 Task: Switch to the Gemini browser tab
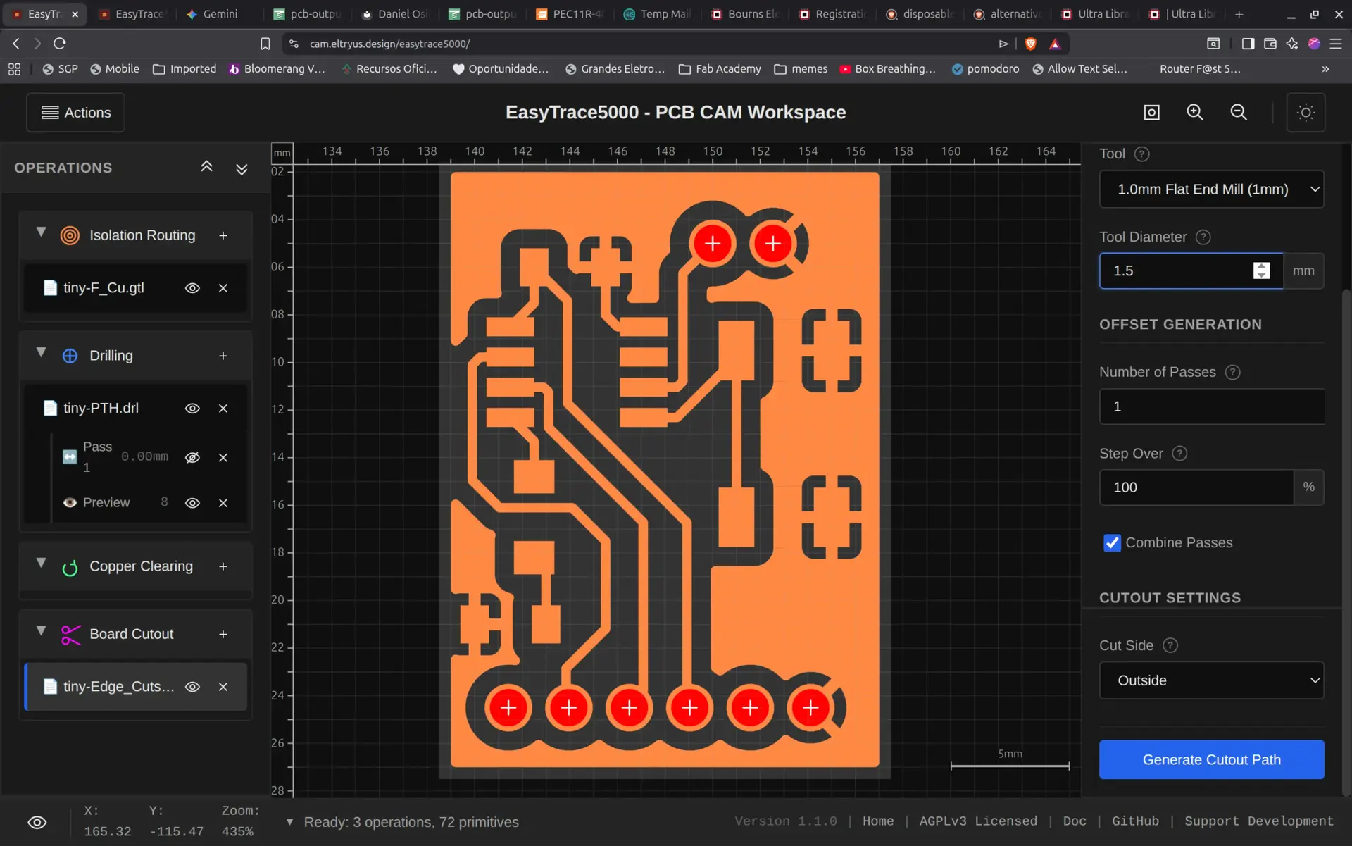pos(213,14)
